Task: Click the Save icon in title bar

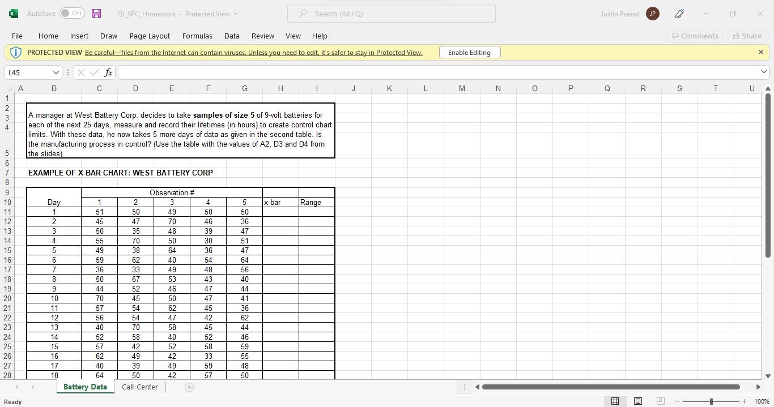Action: 96,14
